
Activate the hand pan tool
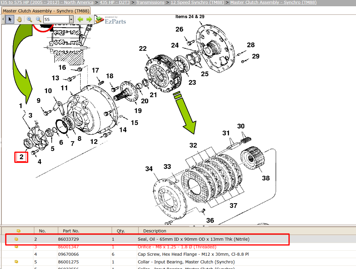pyautogui.click(x=19, y=19)
